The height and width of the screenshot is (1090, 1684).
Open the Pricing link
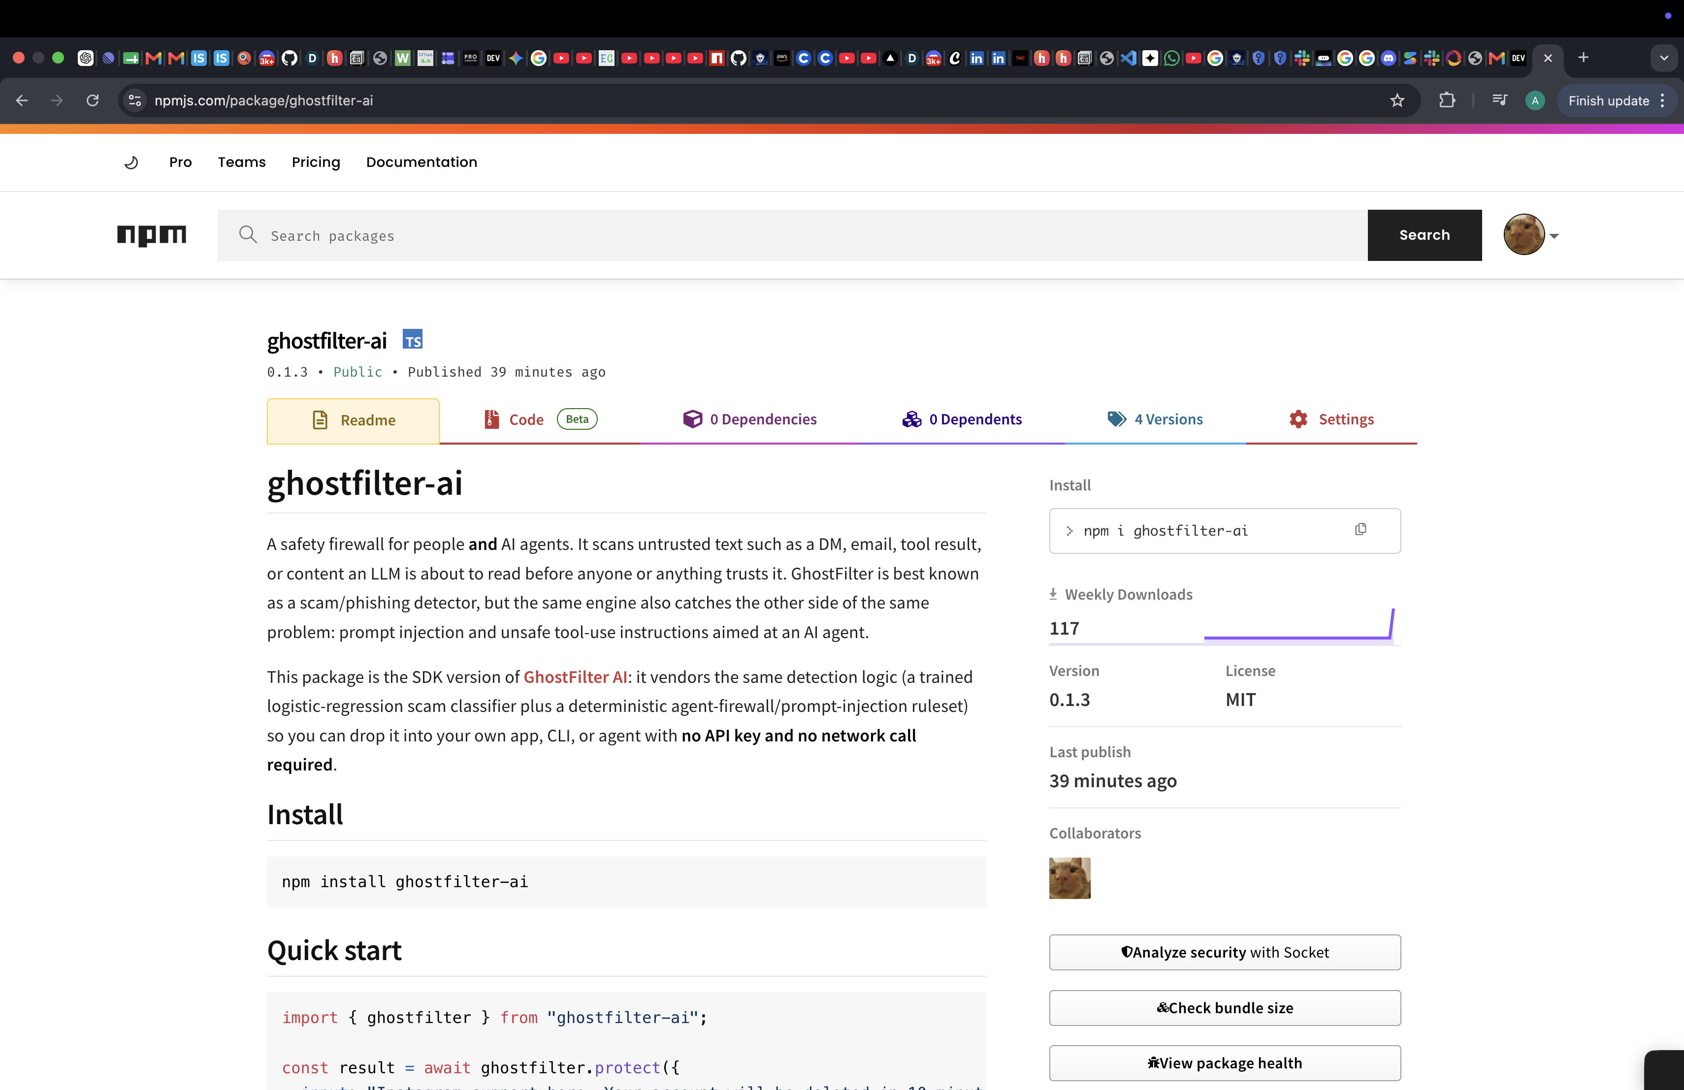(316, 162)
